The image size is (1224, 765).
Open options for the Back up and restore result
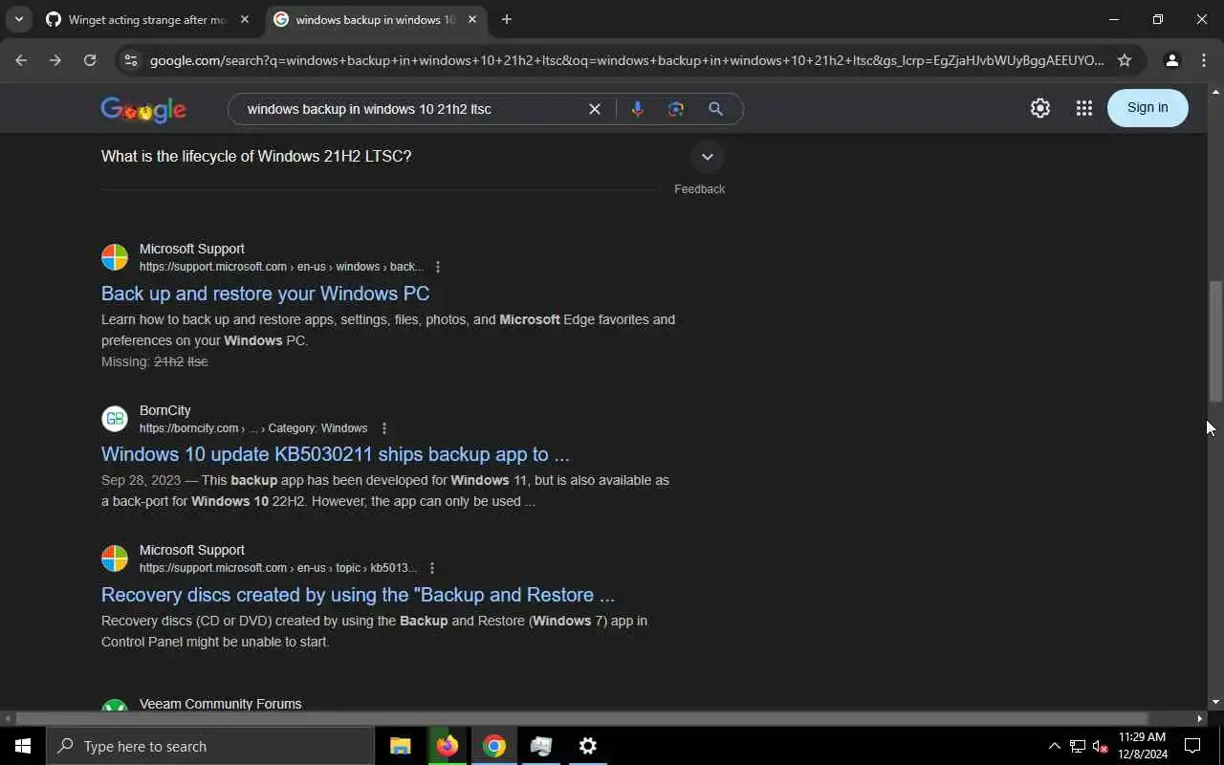click(438, 267)
